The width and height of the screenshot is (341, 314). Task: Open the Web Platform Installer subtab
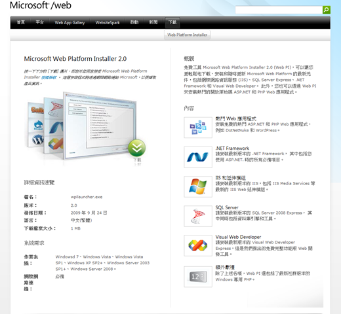(x=187, y=35)
